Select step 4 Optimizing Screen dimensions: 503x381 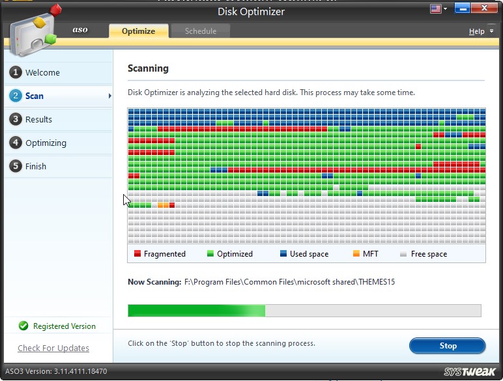(x=59, y=143)
